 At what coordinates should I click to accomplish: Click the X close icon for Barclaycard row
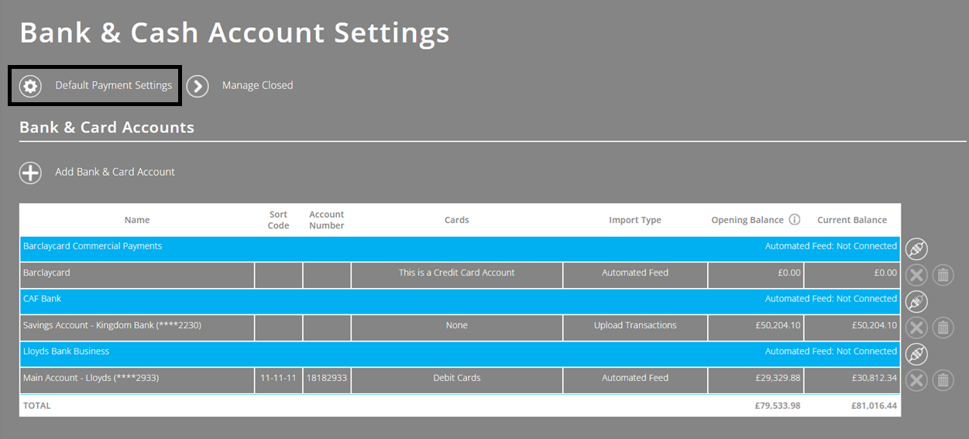[x=916, y=274]
